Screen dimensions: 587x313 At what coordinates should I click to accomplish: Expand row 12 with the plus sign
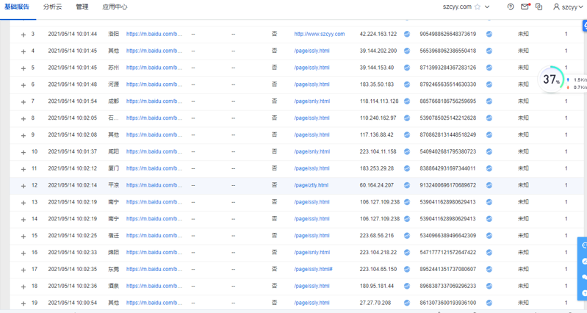tap(24, 186)
